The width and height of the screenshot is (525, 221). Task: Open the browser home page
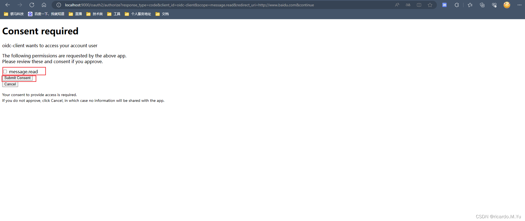(x=44, y=5)
